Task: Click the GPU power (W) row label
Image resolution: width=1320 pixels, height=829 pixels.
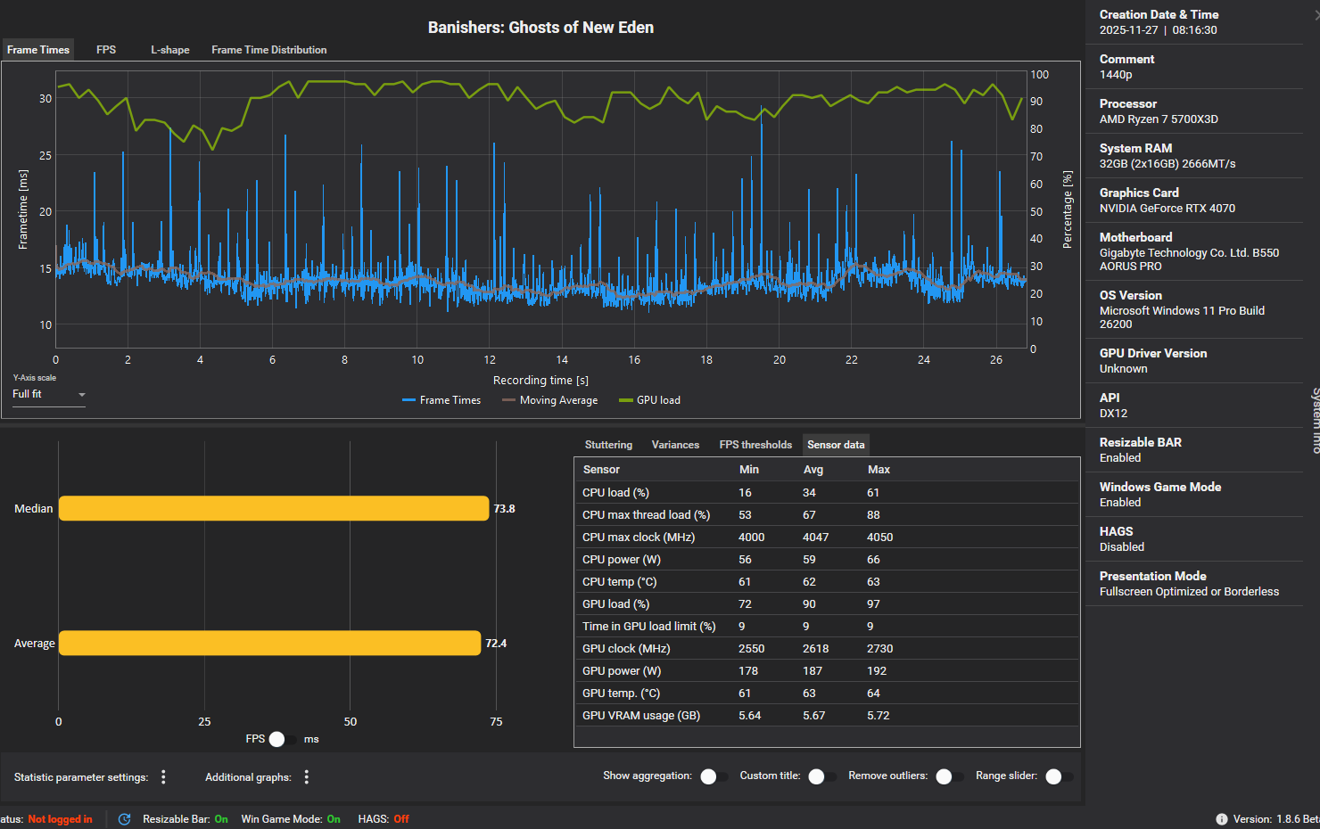Action: [623, 670]
